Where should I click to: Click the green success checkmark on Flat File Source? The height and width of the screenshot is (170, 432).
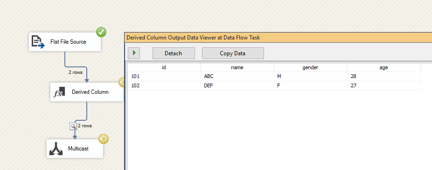pyautogui.click(x=101, y=33)
